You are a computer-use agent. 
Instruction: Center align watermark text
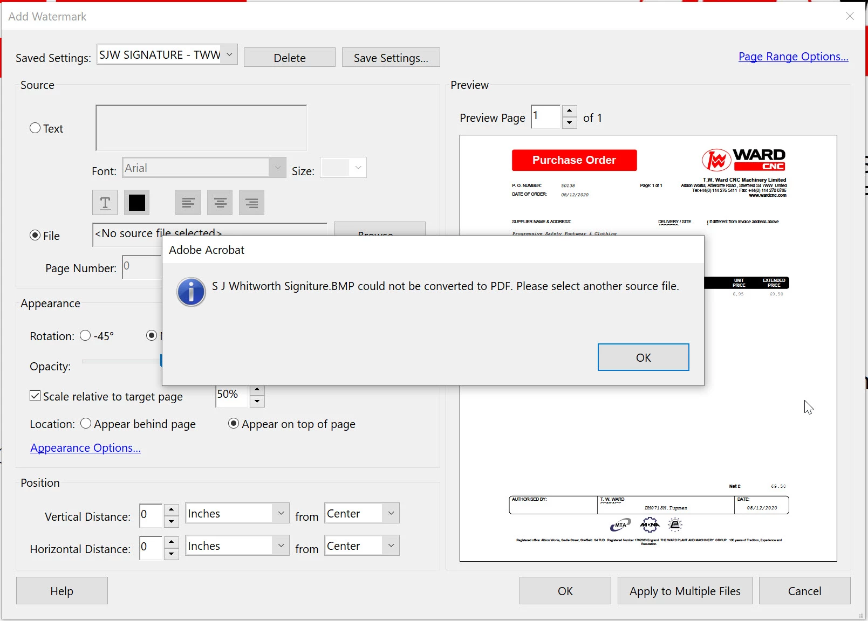pos(220,203)
